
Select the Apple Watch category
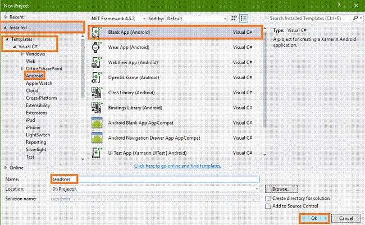pos(39,83)
